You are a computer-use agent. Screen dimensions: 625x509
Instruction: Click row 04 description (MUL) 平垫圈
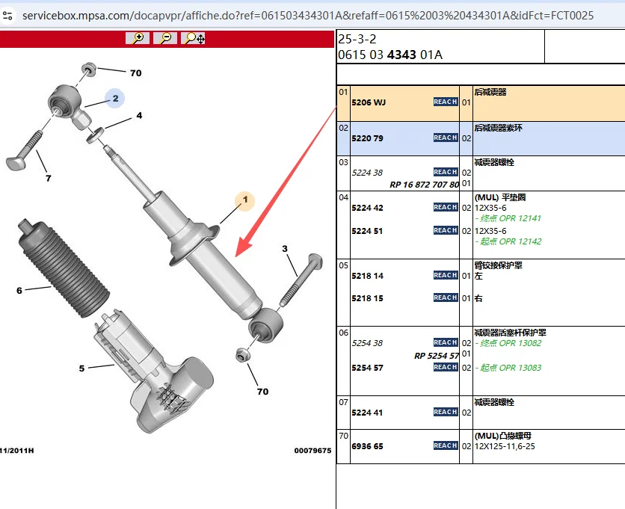pos(500,197)
